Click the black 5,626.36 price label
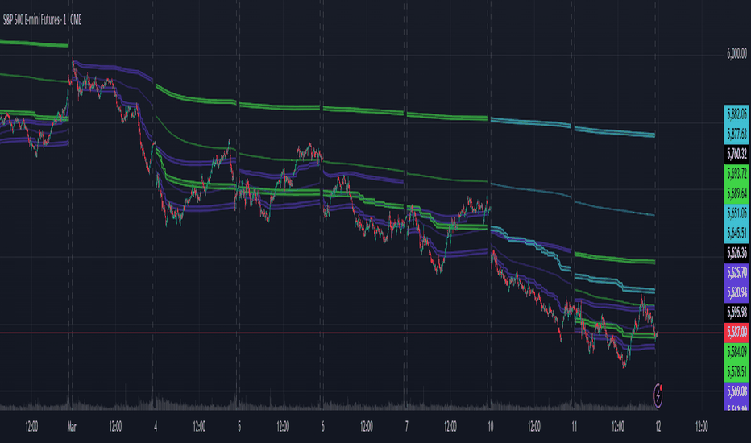This screenshot has height=443, width=751. 736,253
